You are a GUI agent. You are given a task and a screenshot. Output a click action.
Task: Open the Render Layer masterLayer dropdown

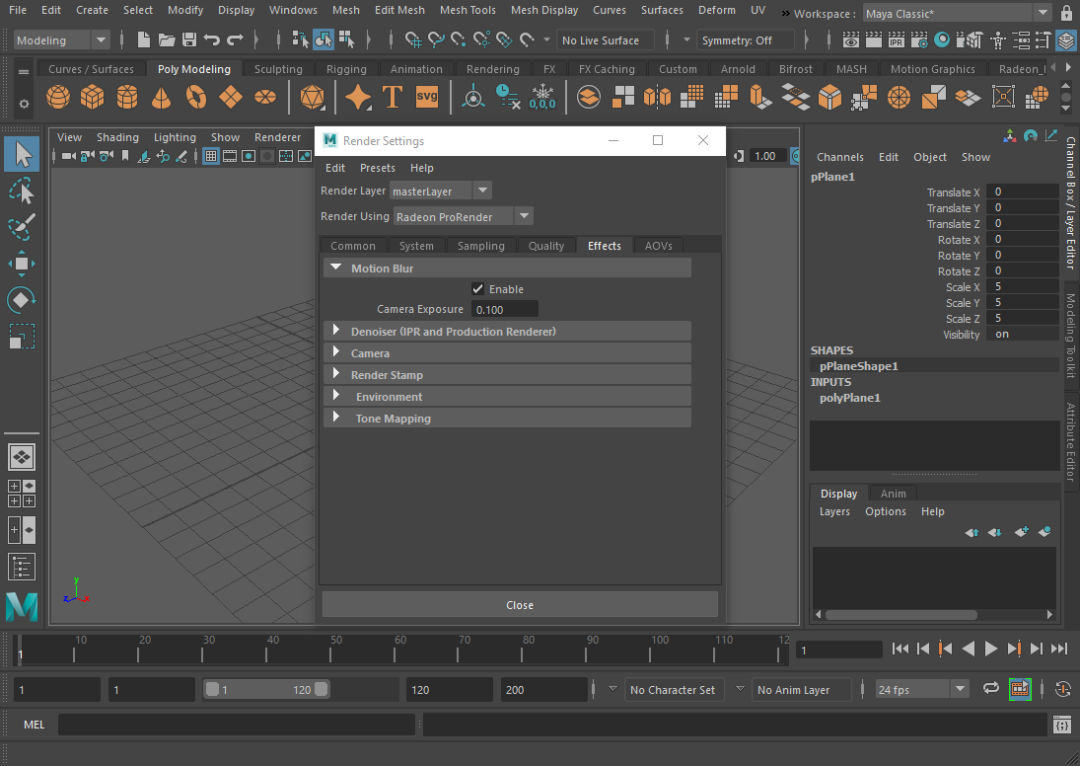(441, 191)
